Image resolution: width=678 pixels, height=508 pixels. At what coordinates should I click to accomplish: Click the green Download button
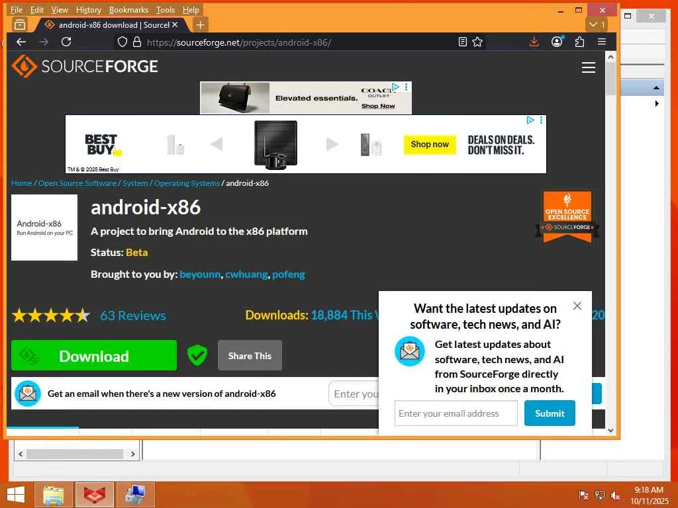point(94,355)
